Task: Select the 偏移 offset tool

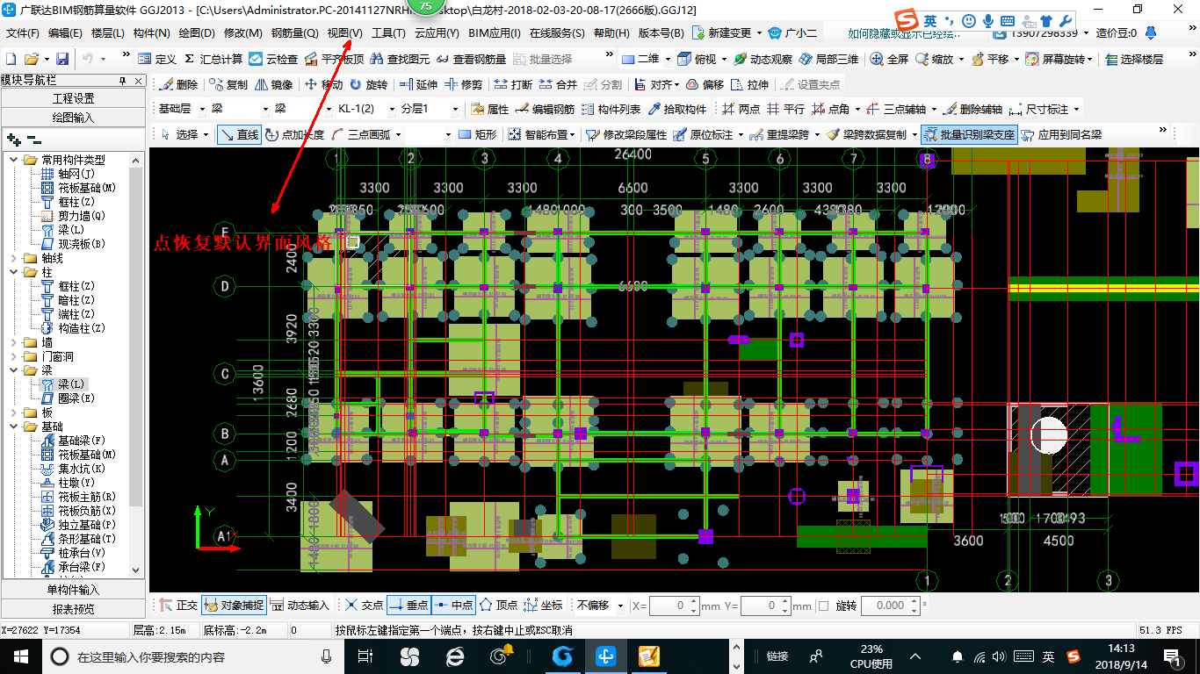Action: pyautogui.click(x=705, y=84)
